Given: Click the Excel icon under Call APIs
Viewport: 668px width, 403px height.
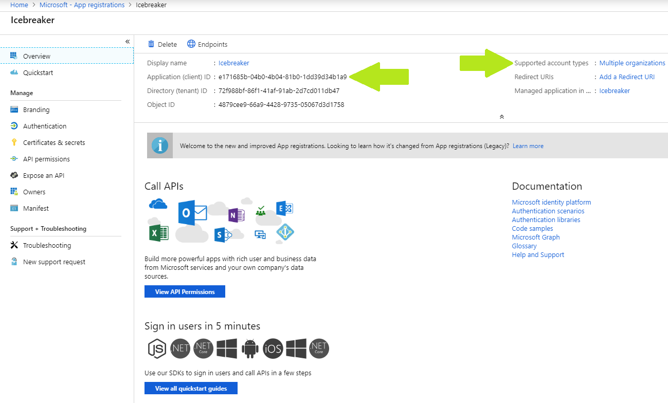Looking at the screenshot, I should click(x=158, y=233).
